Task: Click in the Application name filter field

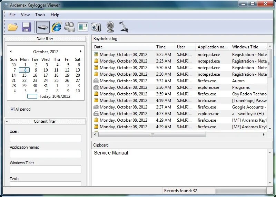Action: point(46,154)
